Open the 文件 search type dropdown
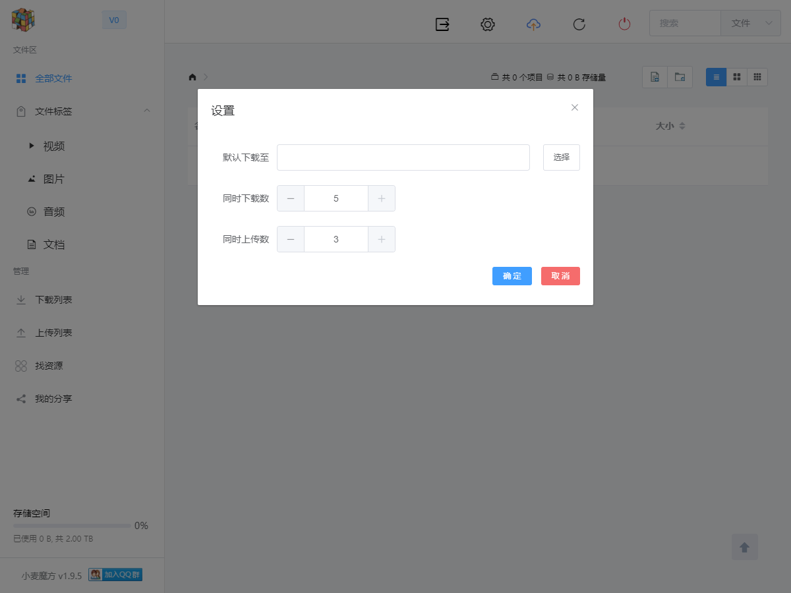Image resolution: width=791 pixels, height=593 pixels. [750, 22]
